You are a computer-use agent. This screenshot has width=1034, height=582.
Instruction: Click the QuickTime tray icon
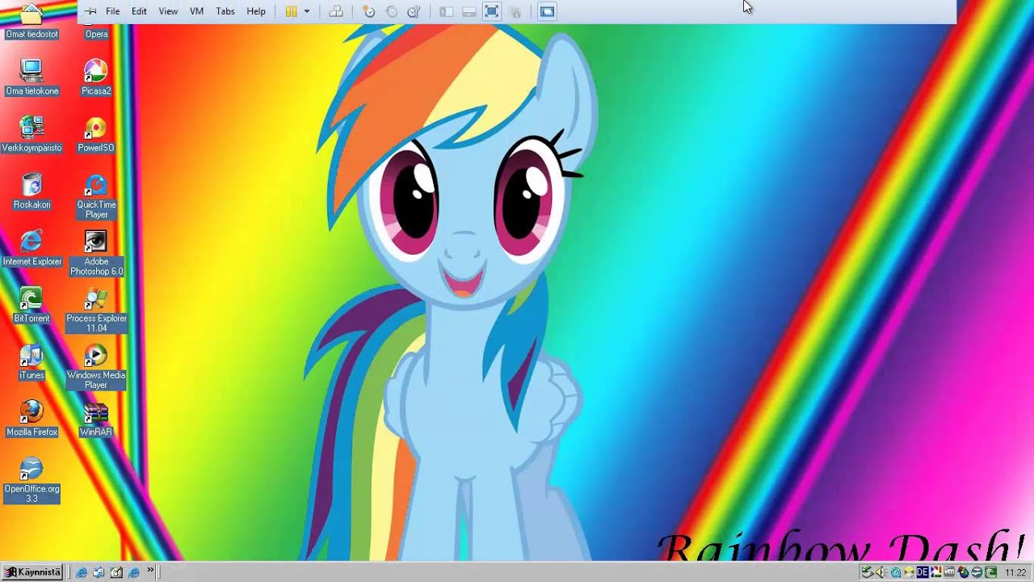[x=895, y=572]
